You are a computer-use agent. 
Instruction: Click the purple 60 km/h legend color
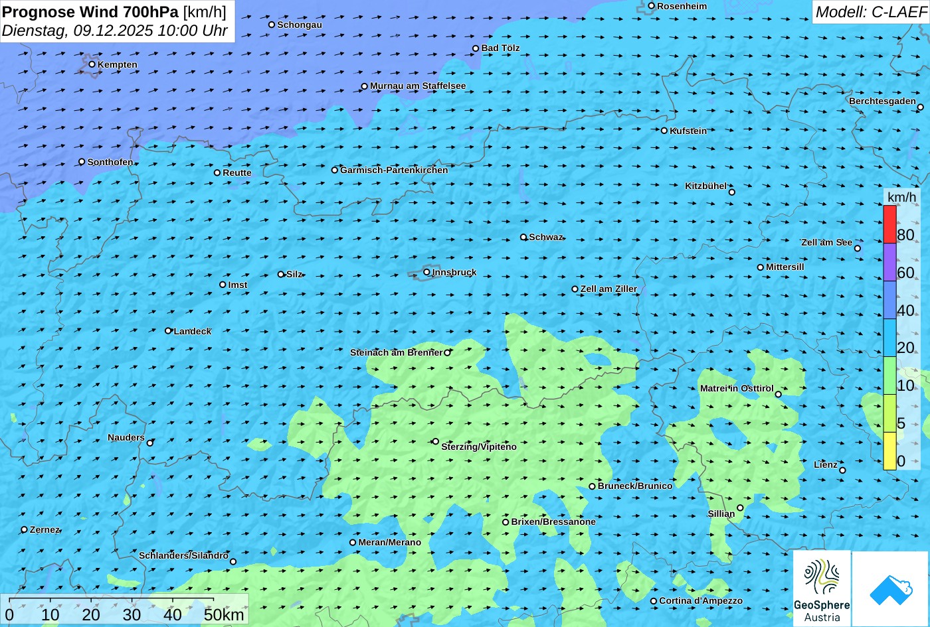889,263
